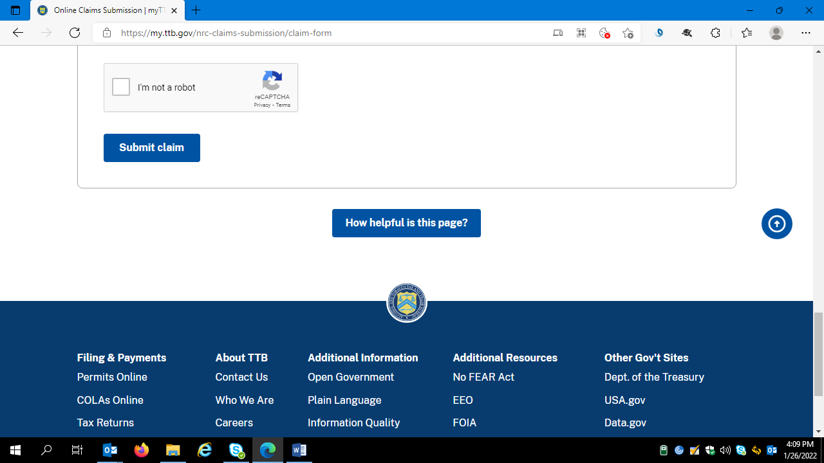Click the URL address bar
The height and width of the screenshot is (463, 824).
(x=322, y=33)
